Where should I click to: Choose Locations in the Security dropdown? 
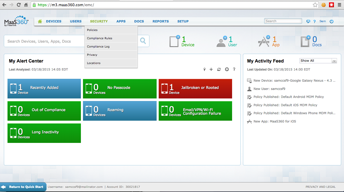(x=111, y=63)
